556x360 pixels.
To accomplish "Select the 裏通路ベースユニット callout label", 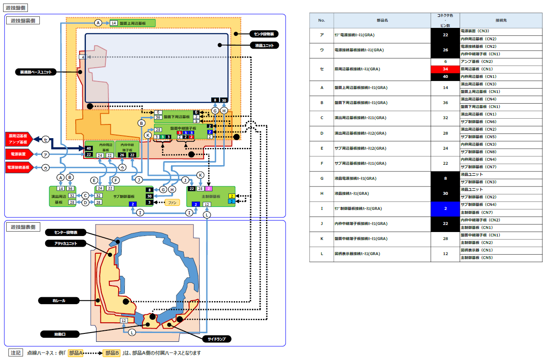I will pyautogui.click(x=35, y=72).
